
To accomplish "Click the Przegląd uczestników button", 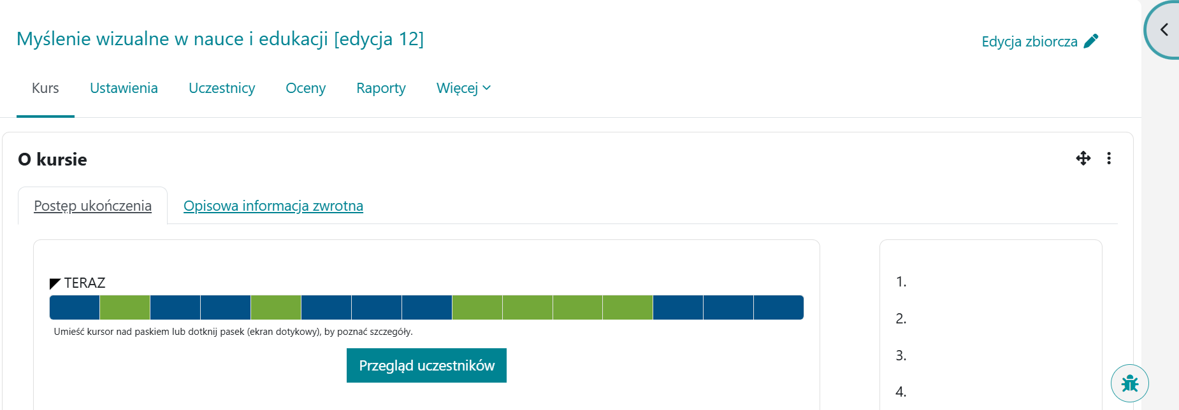I will [x=426, y=365].
